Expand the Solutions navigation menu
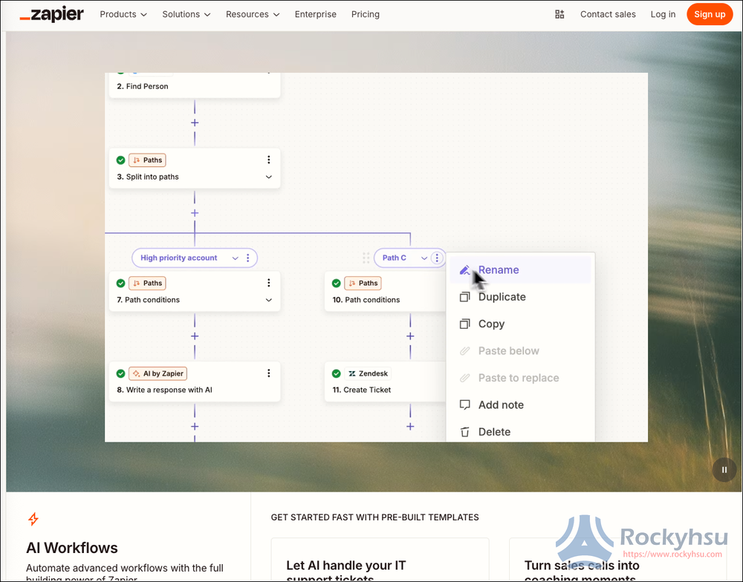743x582 pixels. point(186,14)
